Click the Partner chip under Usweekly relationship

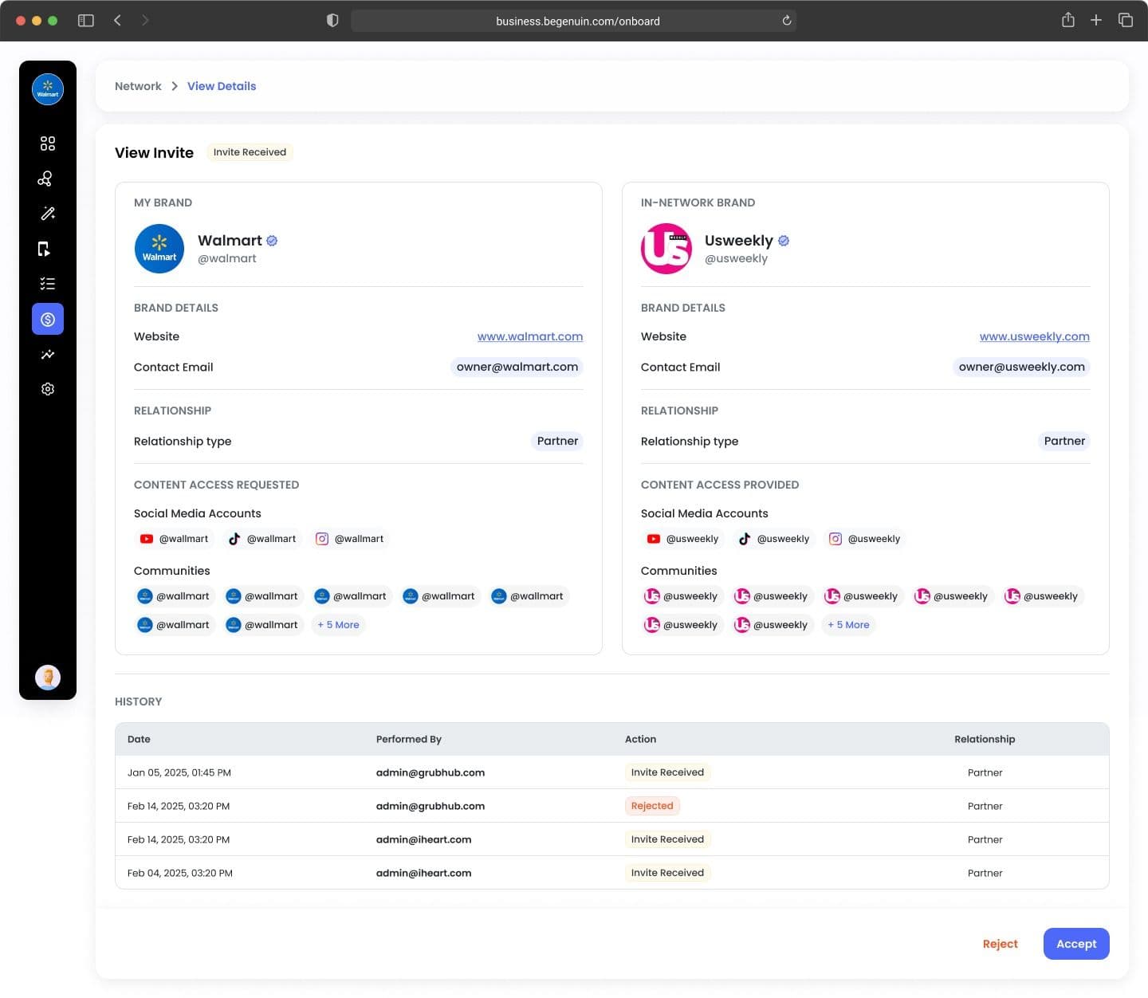click(x=1064, y=442)
